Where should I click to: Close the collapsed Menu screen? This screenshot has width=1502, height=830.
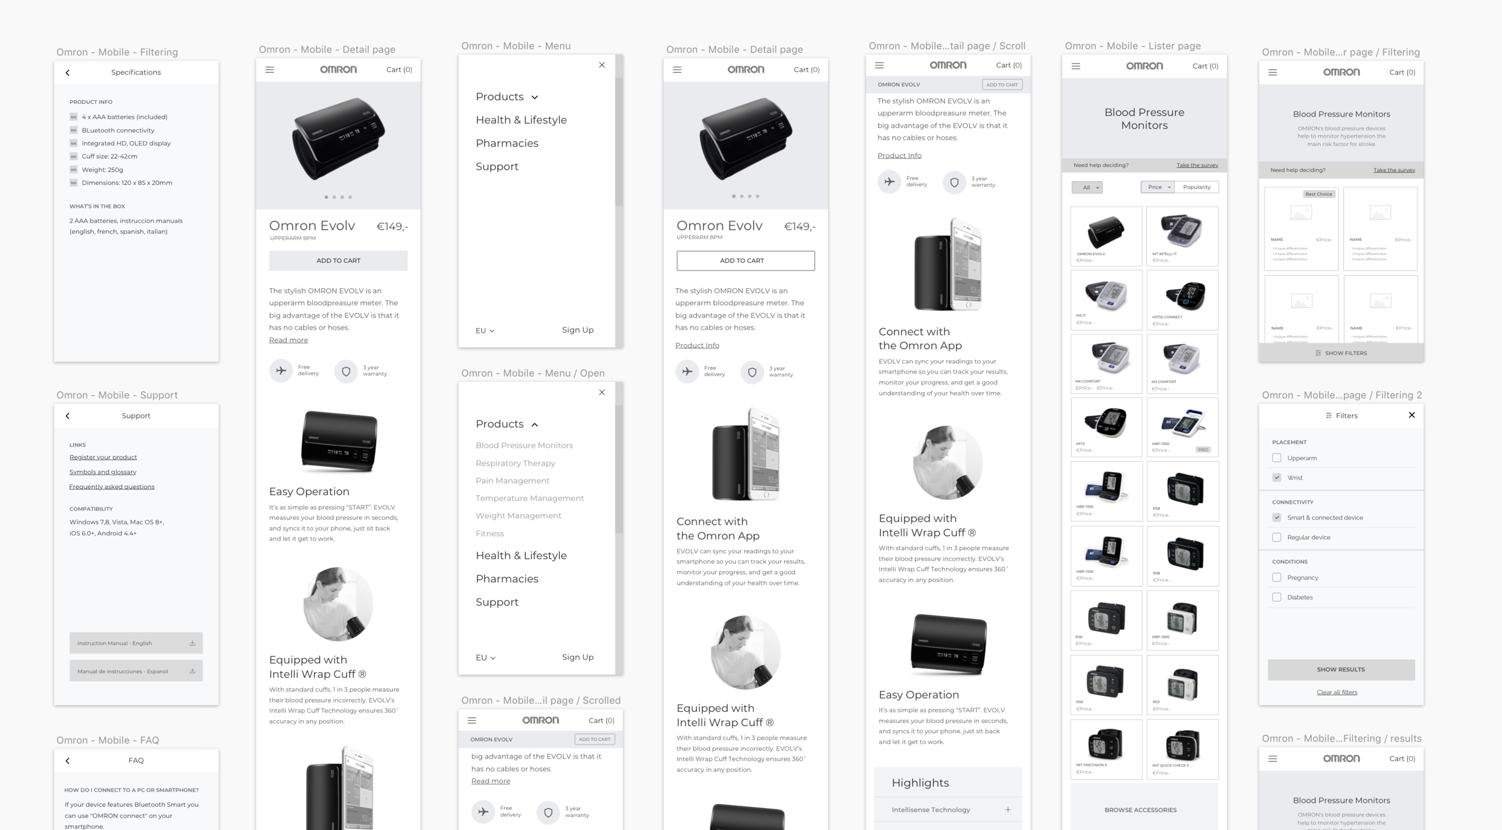(x=601, y=65)
